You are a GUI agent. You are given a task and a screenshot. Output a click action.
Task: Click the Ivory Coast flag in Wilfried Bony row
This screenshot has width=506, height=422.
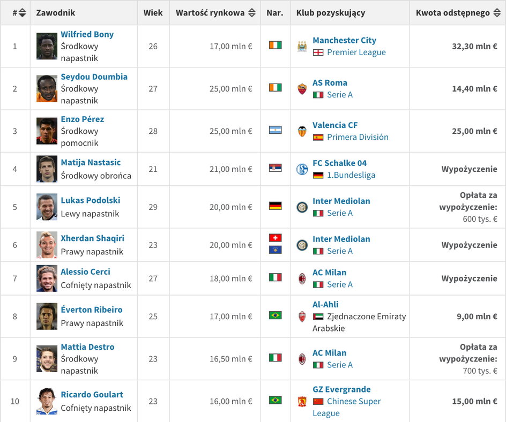pyautogui.click(x=276, y=45)
